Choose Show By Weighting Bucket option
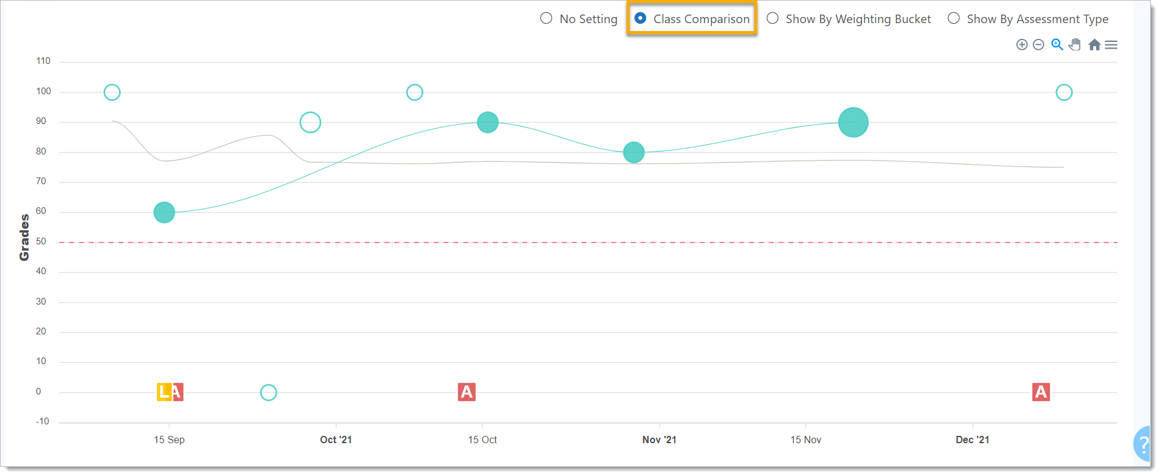Viewport: 1160px width, 476px height. click(x=773, y=19)
